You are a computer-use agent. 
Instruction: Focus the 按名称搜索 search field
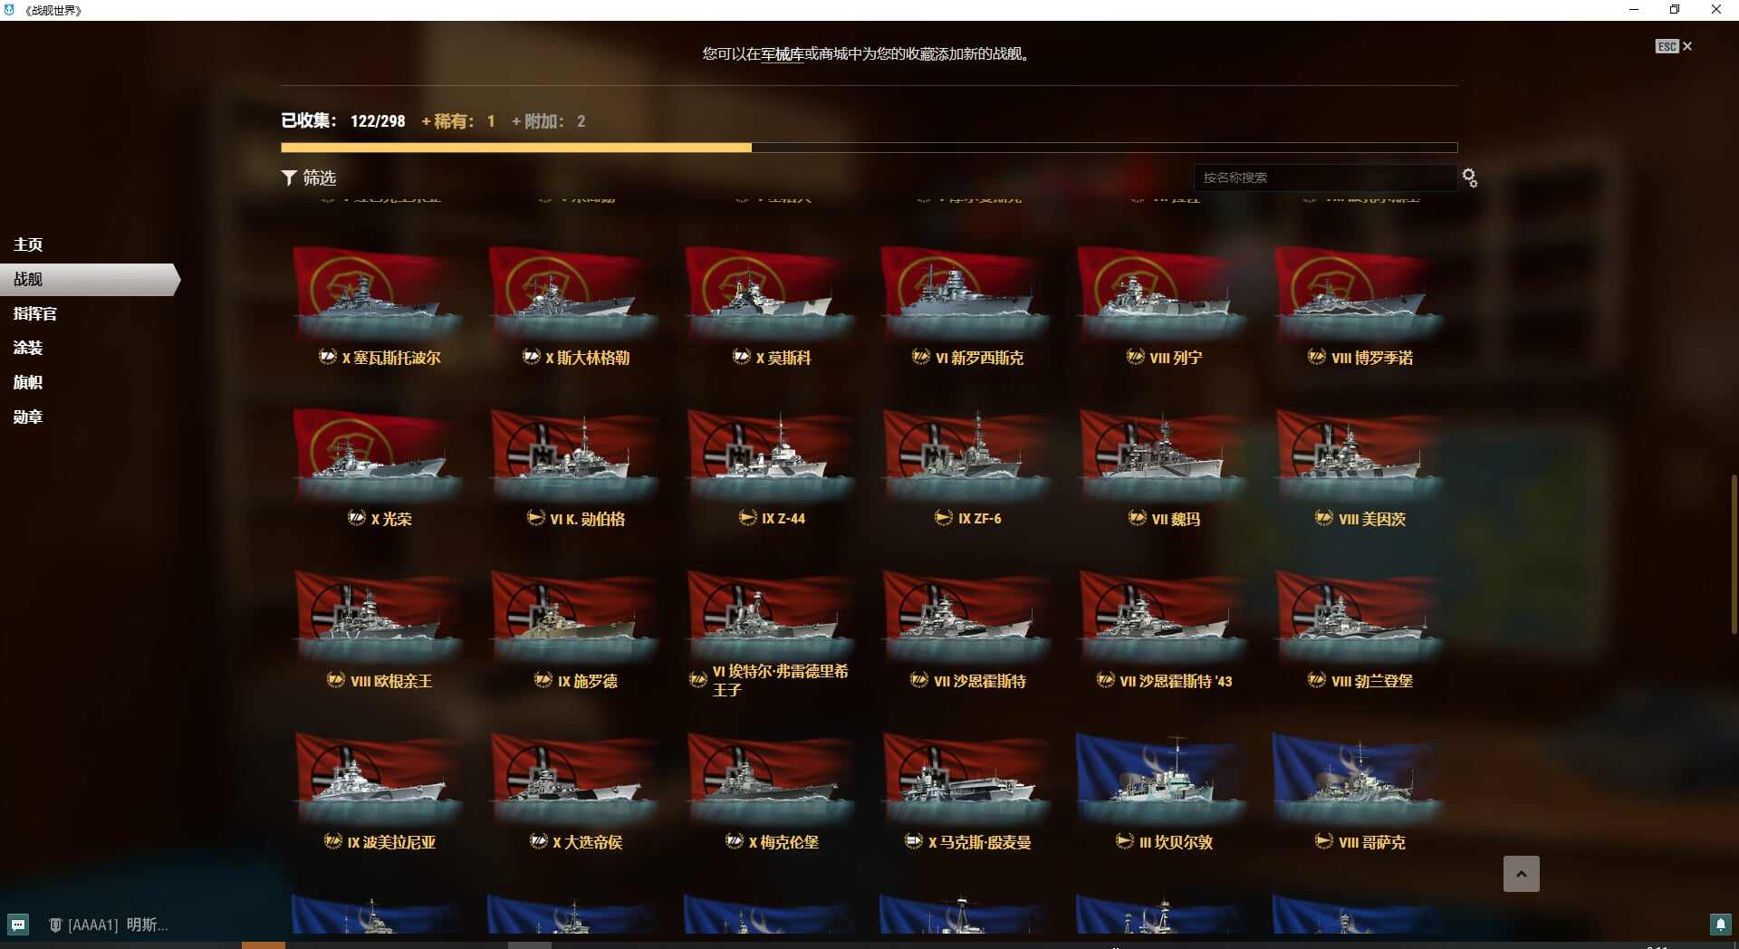[1324, 177]
